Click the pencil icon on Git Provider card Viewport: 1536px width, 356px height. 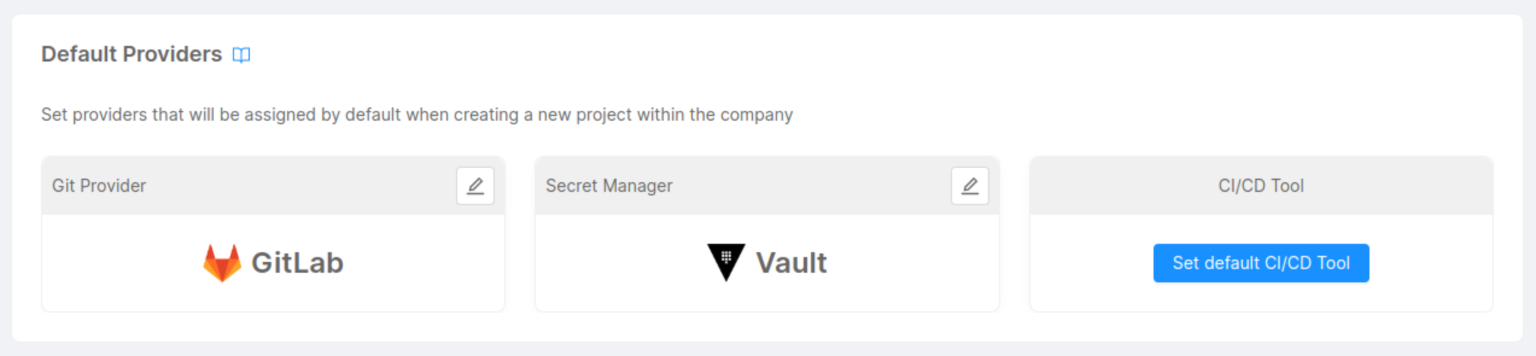(x=476, y=186)
